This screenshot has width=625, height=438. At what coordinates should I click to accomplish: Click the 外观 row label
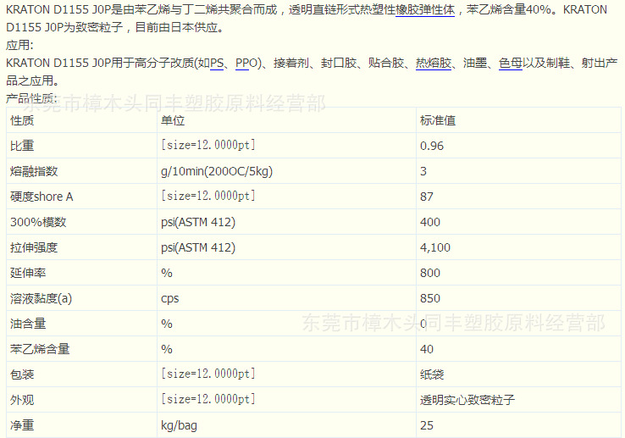(x=22, y=400)
